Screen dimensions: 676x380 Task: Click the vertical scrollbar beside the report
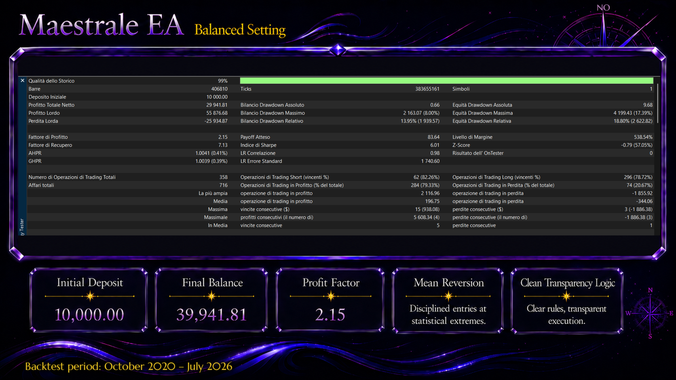[x=657, y=103]
